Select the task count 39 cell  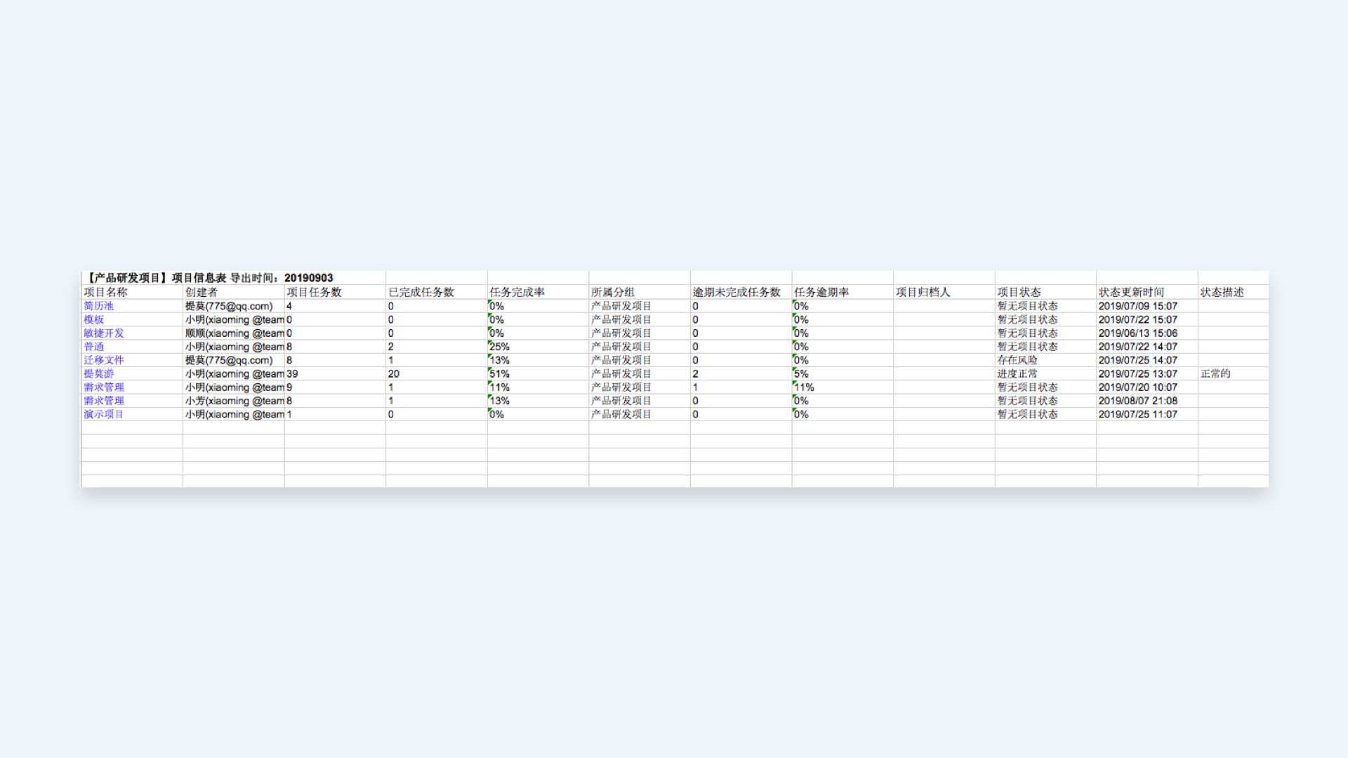(335, 374)
